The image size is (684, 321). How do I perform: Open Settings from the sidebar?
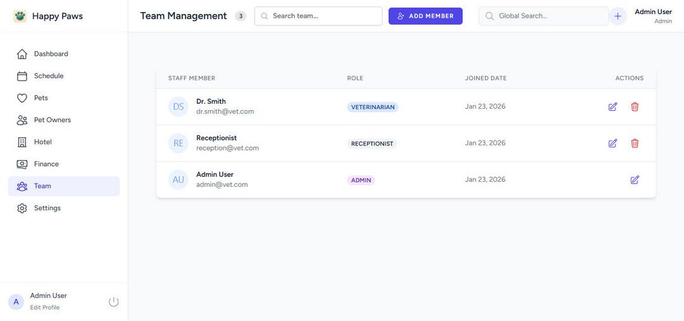pos(47,208)
